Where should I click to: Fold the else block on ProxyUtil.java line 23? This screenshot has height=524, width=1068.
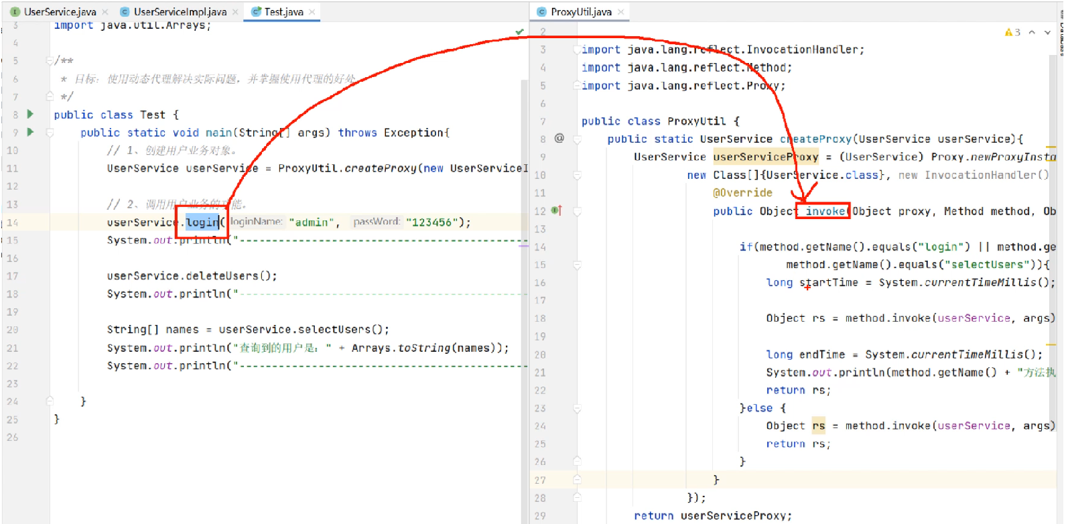click(x=577, y=408)
